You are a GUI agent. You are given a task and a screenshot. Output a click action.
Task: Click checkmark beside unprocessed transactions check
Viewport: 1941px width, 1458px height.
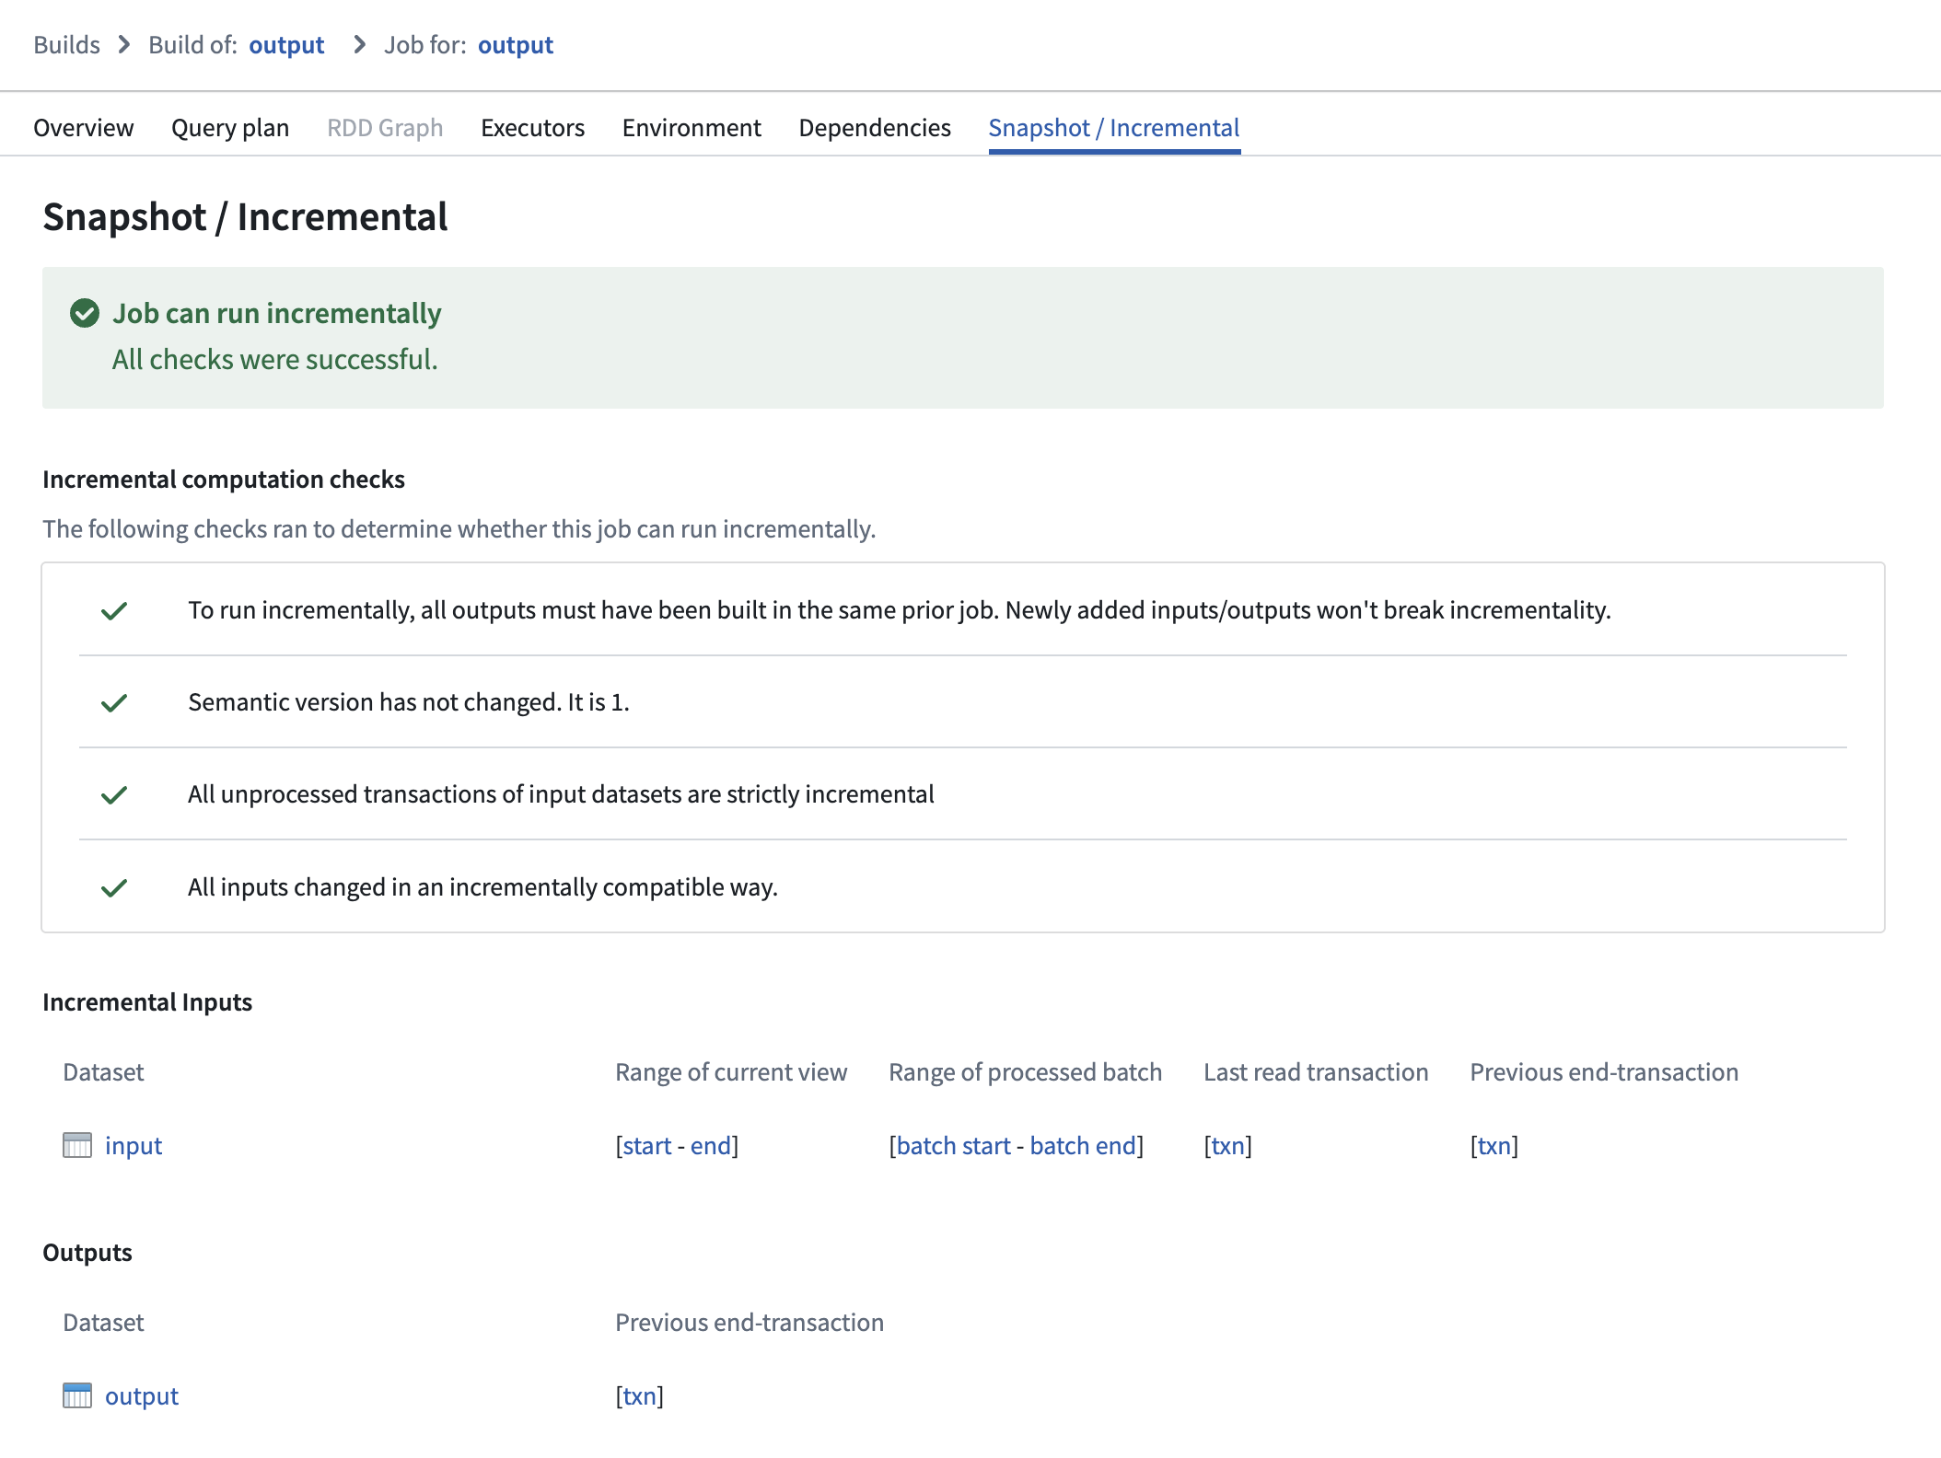(x=114, y=794)
